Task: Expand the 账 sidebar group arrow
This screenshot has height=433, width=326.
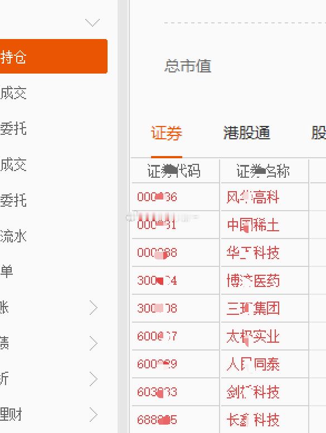Action: [94, 308]
